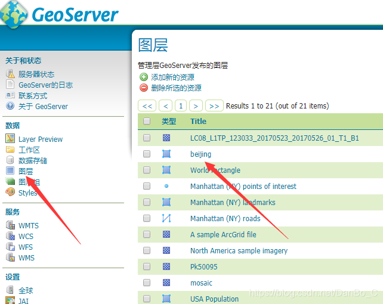This screenshot has width=383, height=304.
Task: Click the Styles palette icon
Action: (x=10, y=192)
